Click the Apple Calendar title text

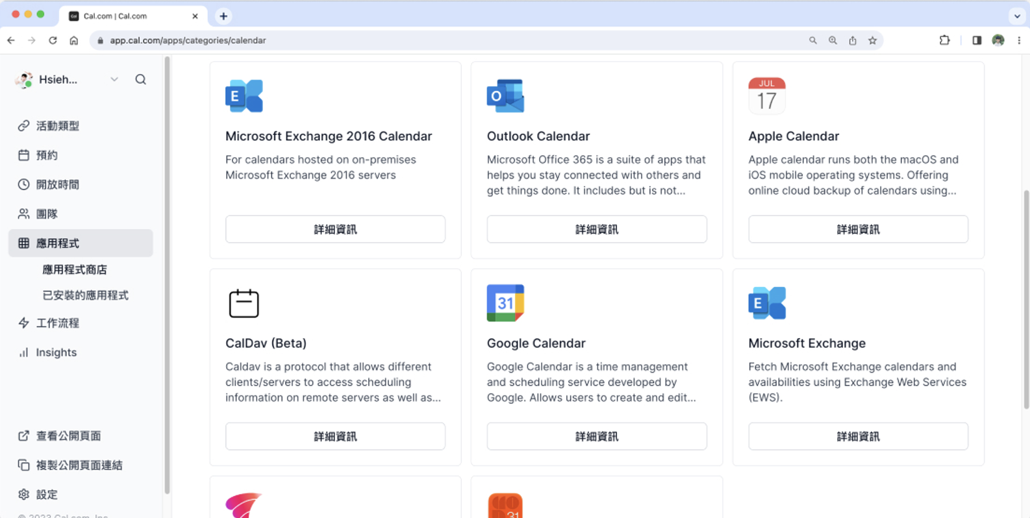click(x=794, y=136)
